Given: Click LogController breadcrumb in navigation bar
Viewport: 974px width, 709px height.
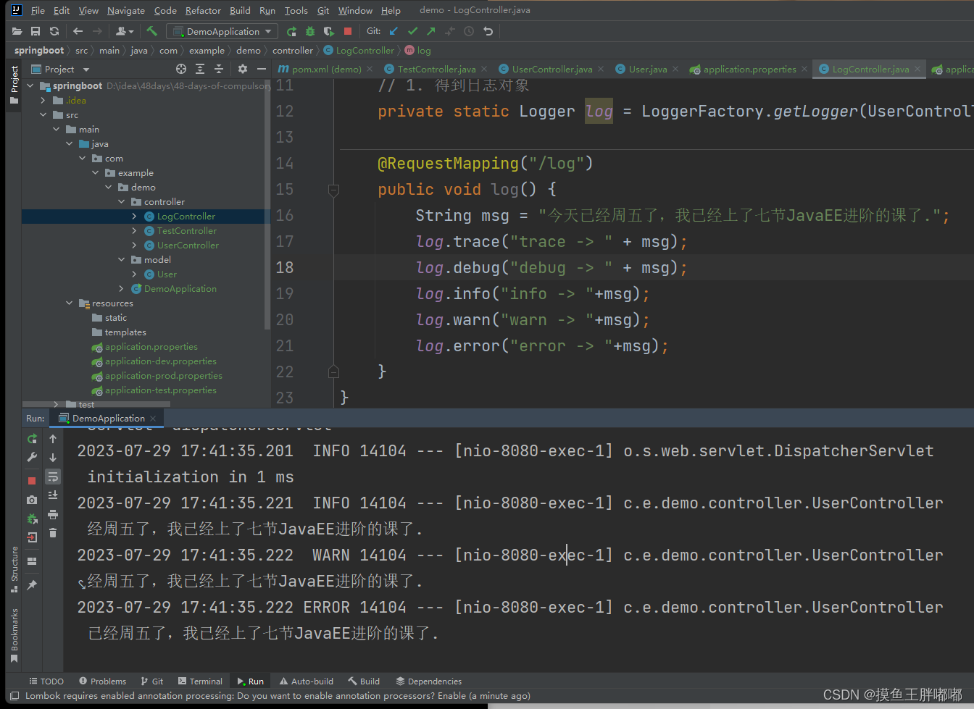Looking at the screenshot, I should coord(359,51).
